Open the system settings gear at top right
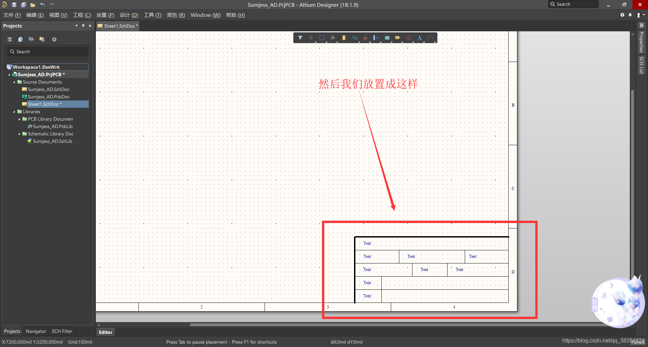The height and width of the screenshot is (347, 648). tap(622, 15)
